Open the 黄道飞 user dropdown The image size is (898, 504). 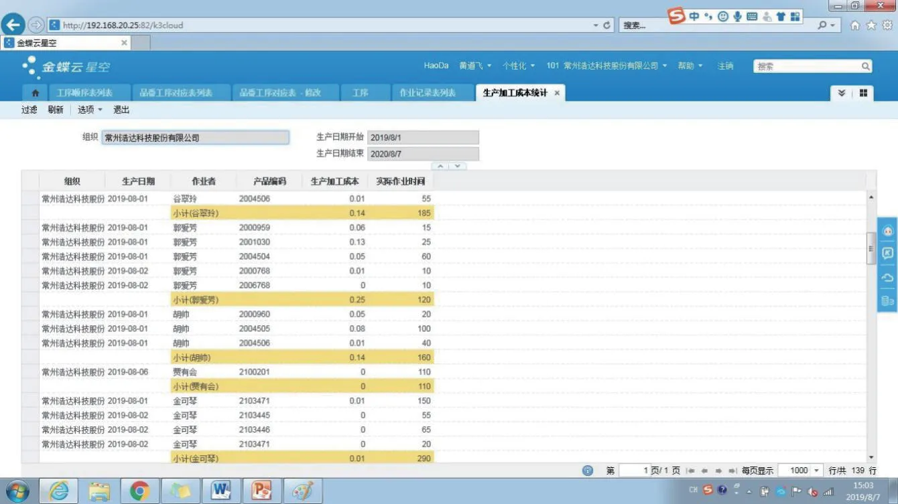[x=475, y=66]
